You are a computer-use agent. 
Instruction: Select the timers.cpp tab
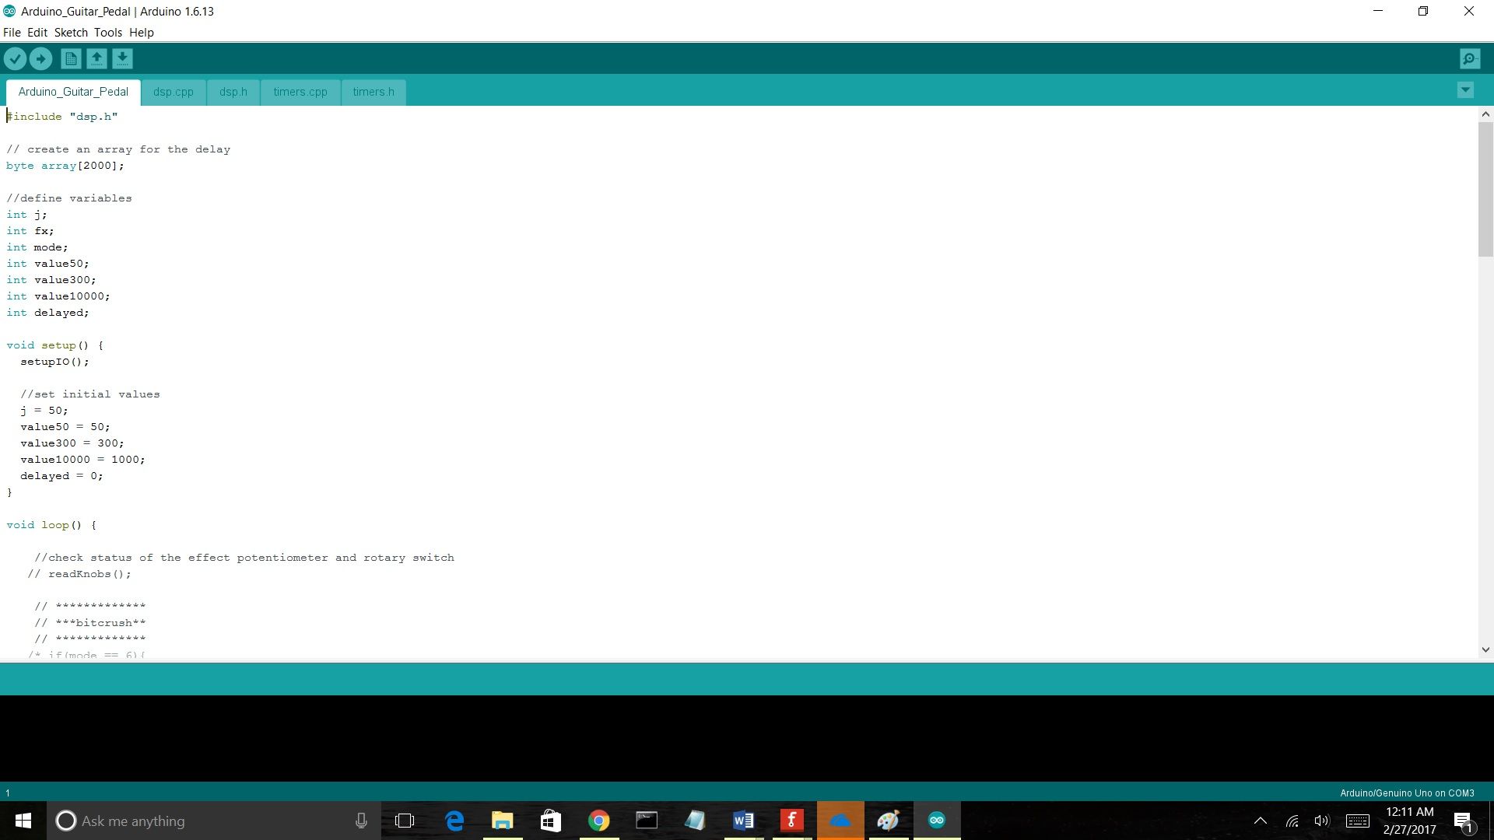pos(300,92)
